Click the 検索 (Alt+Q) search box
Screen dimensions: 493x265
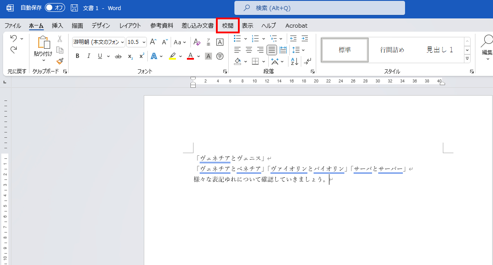[x=319, y=8]
